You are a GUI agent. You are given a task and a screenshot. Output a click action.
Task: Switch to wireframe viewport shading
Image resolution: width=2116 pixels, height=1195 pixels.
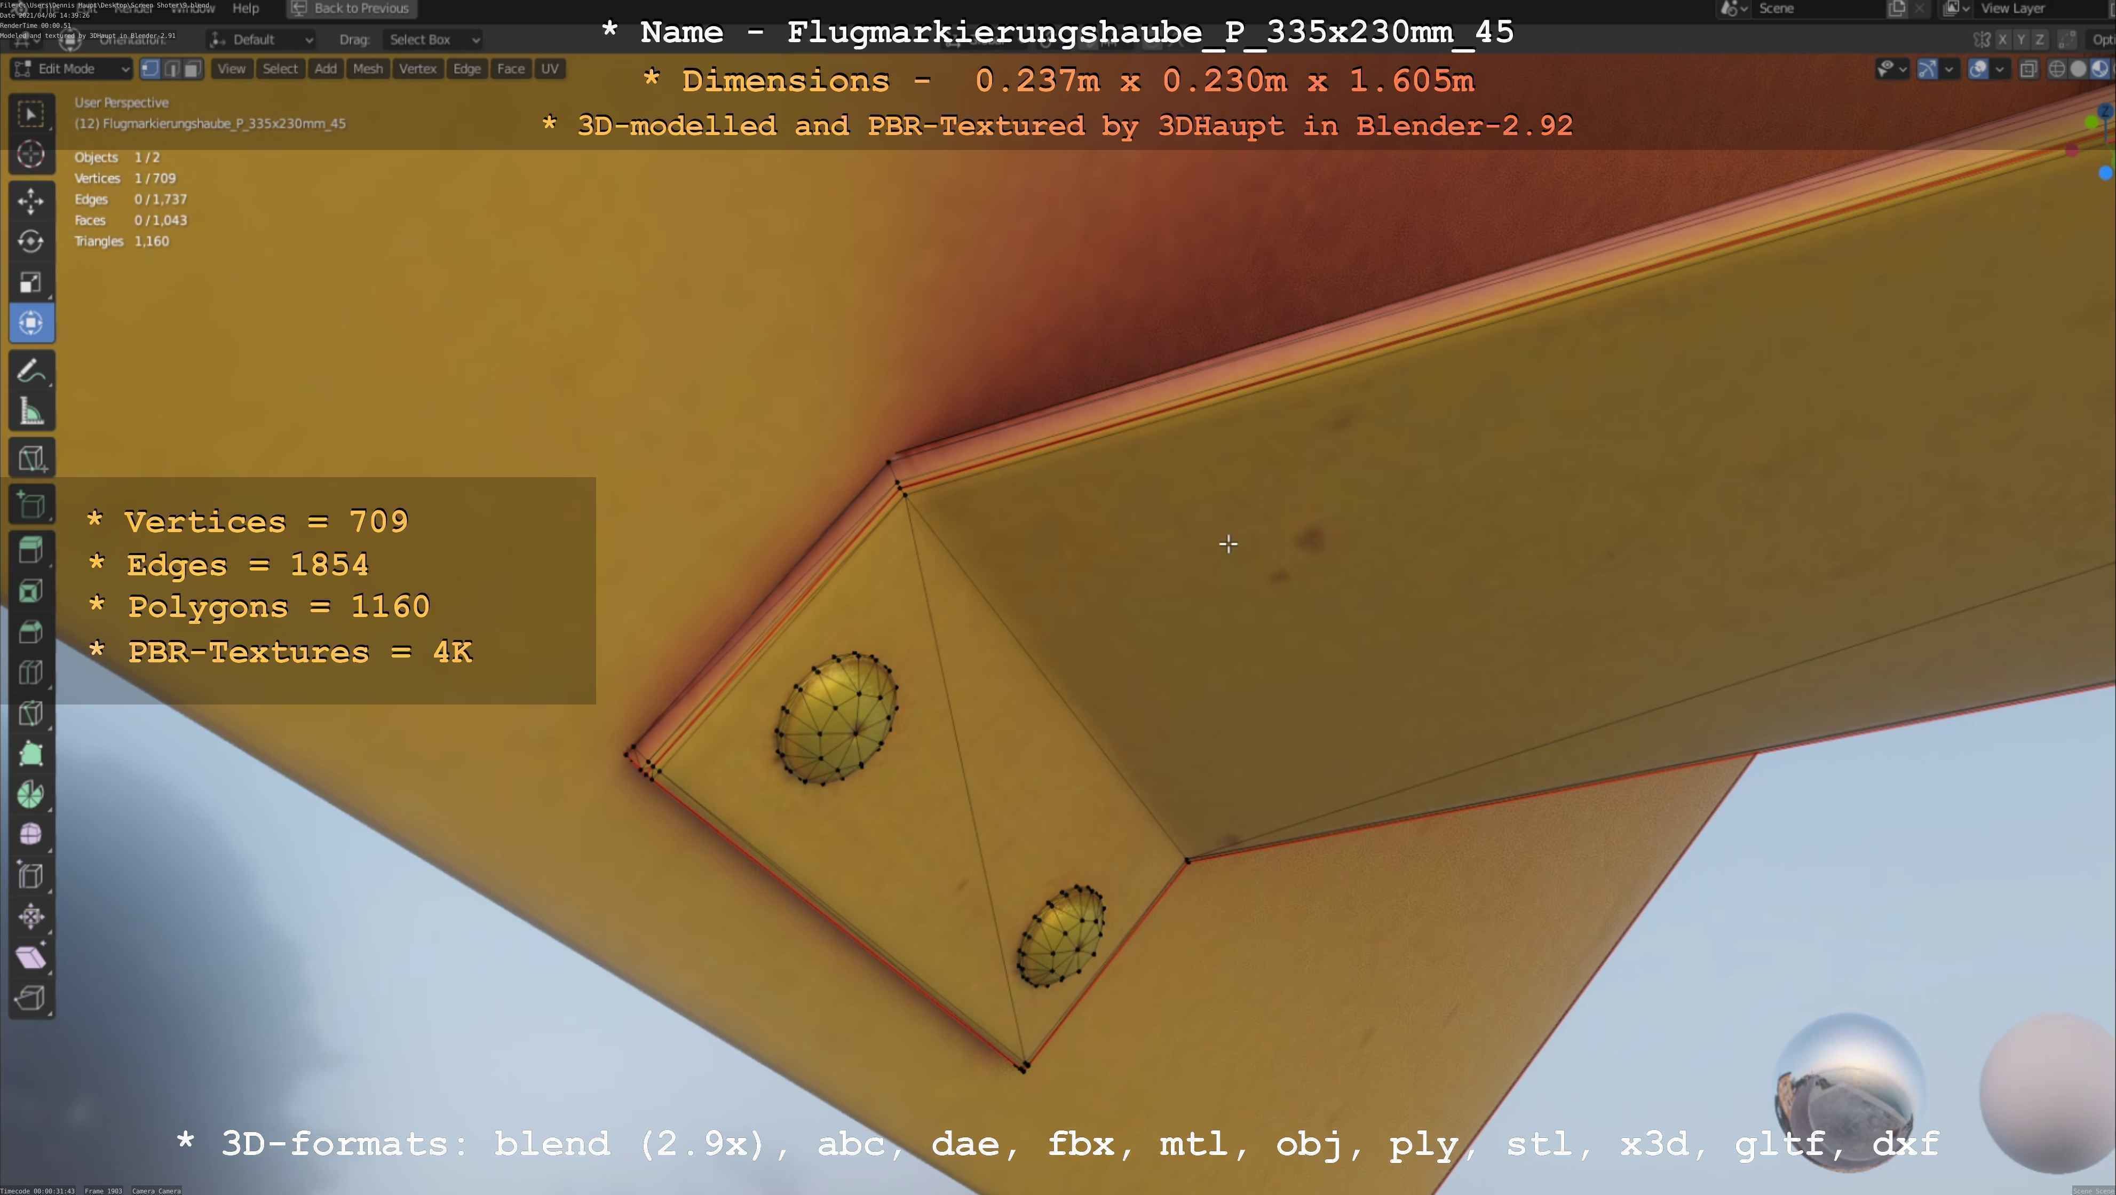coord(2057,69)
